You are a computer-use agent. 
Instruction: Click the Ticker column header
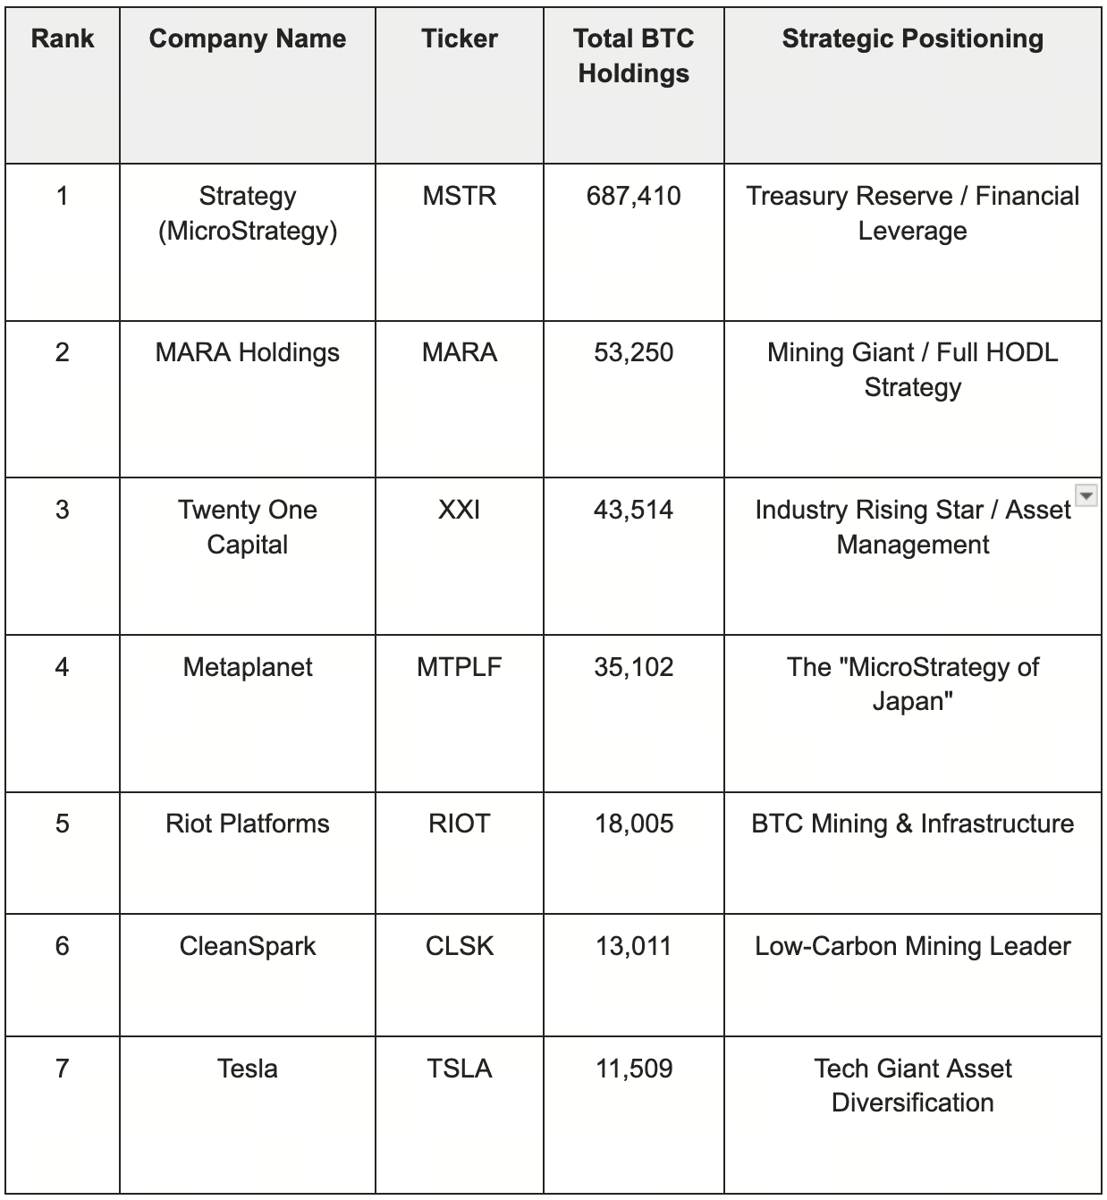coord(460,39)
